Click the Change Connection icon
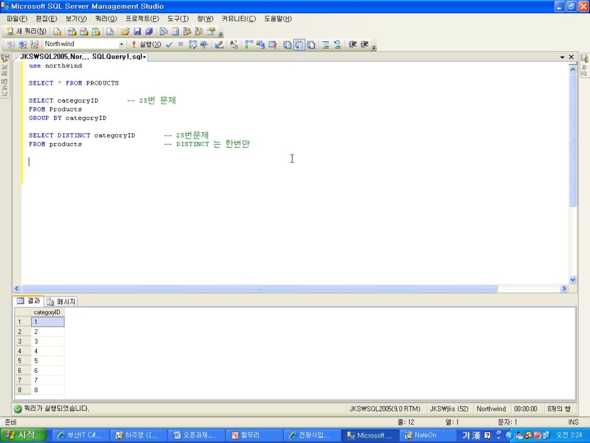 coord(35,44)
